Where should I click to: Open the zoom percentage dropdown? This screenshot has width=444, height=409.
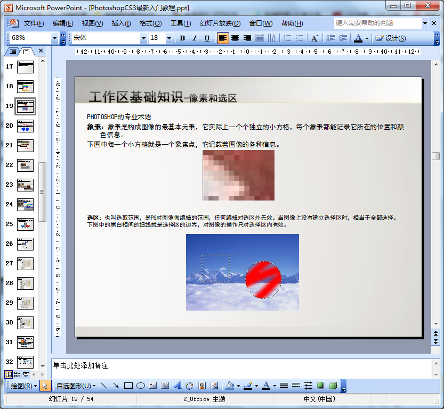(x=54, y=38)
